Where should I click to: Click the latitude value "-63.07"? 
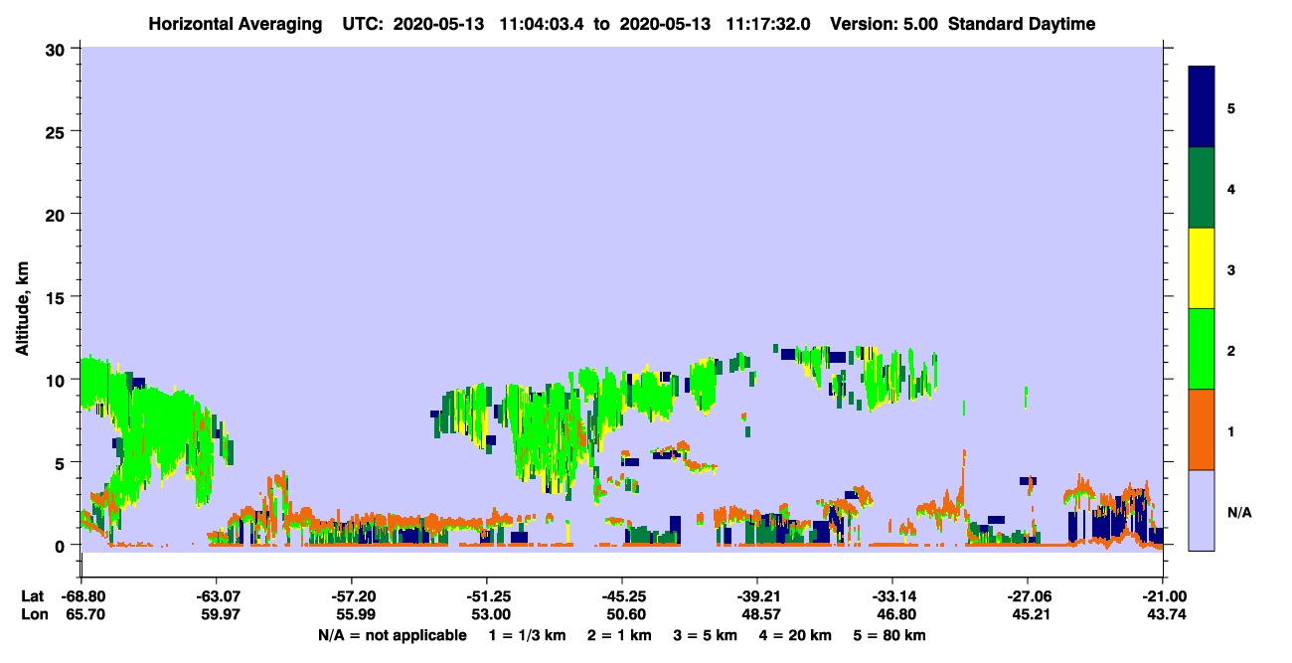click(x=216, y=596)
